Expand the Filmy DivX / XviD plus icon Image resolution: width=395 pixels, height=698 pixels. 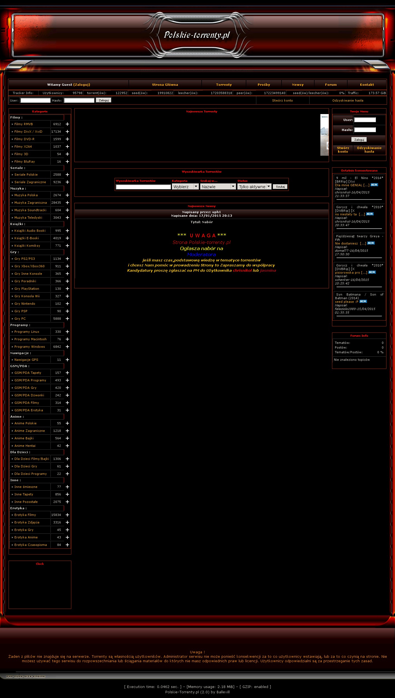(67, 132)
